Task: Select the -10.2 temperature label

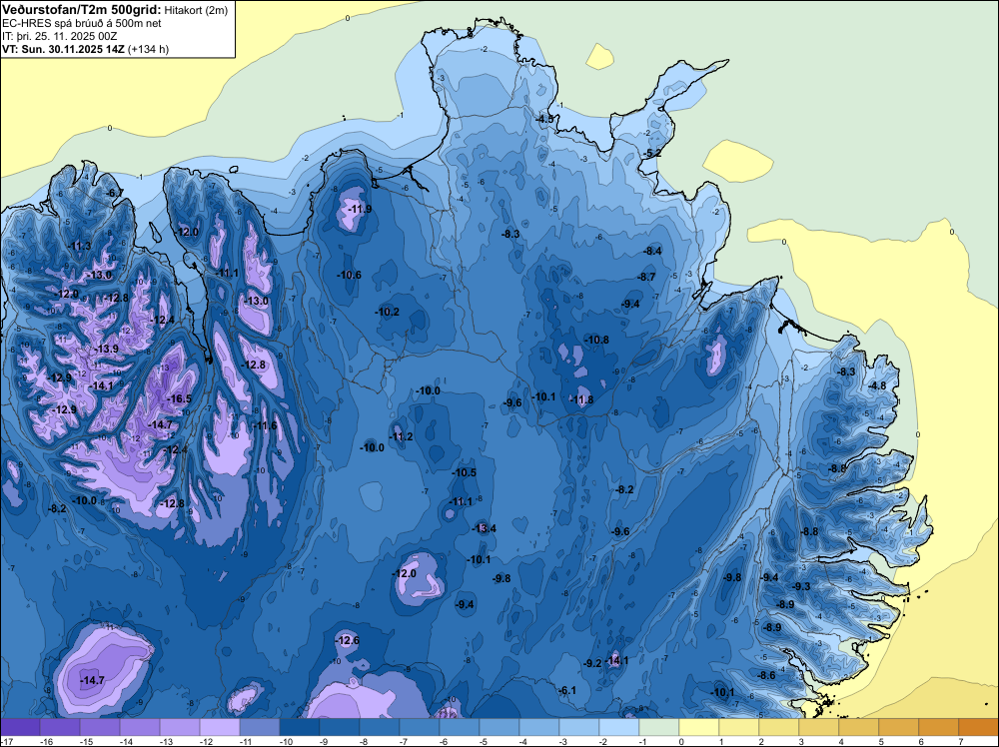Action: [387, 312]
